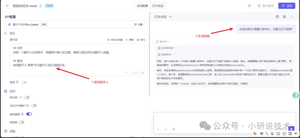The height and width of the screenshot is (138, 300).
Task: Click the 知识 section icon
Action: pyautogui.click(x=6, y=91)
